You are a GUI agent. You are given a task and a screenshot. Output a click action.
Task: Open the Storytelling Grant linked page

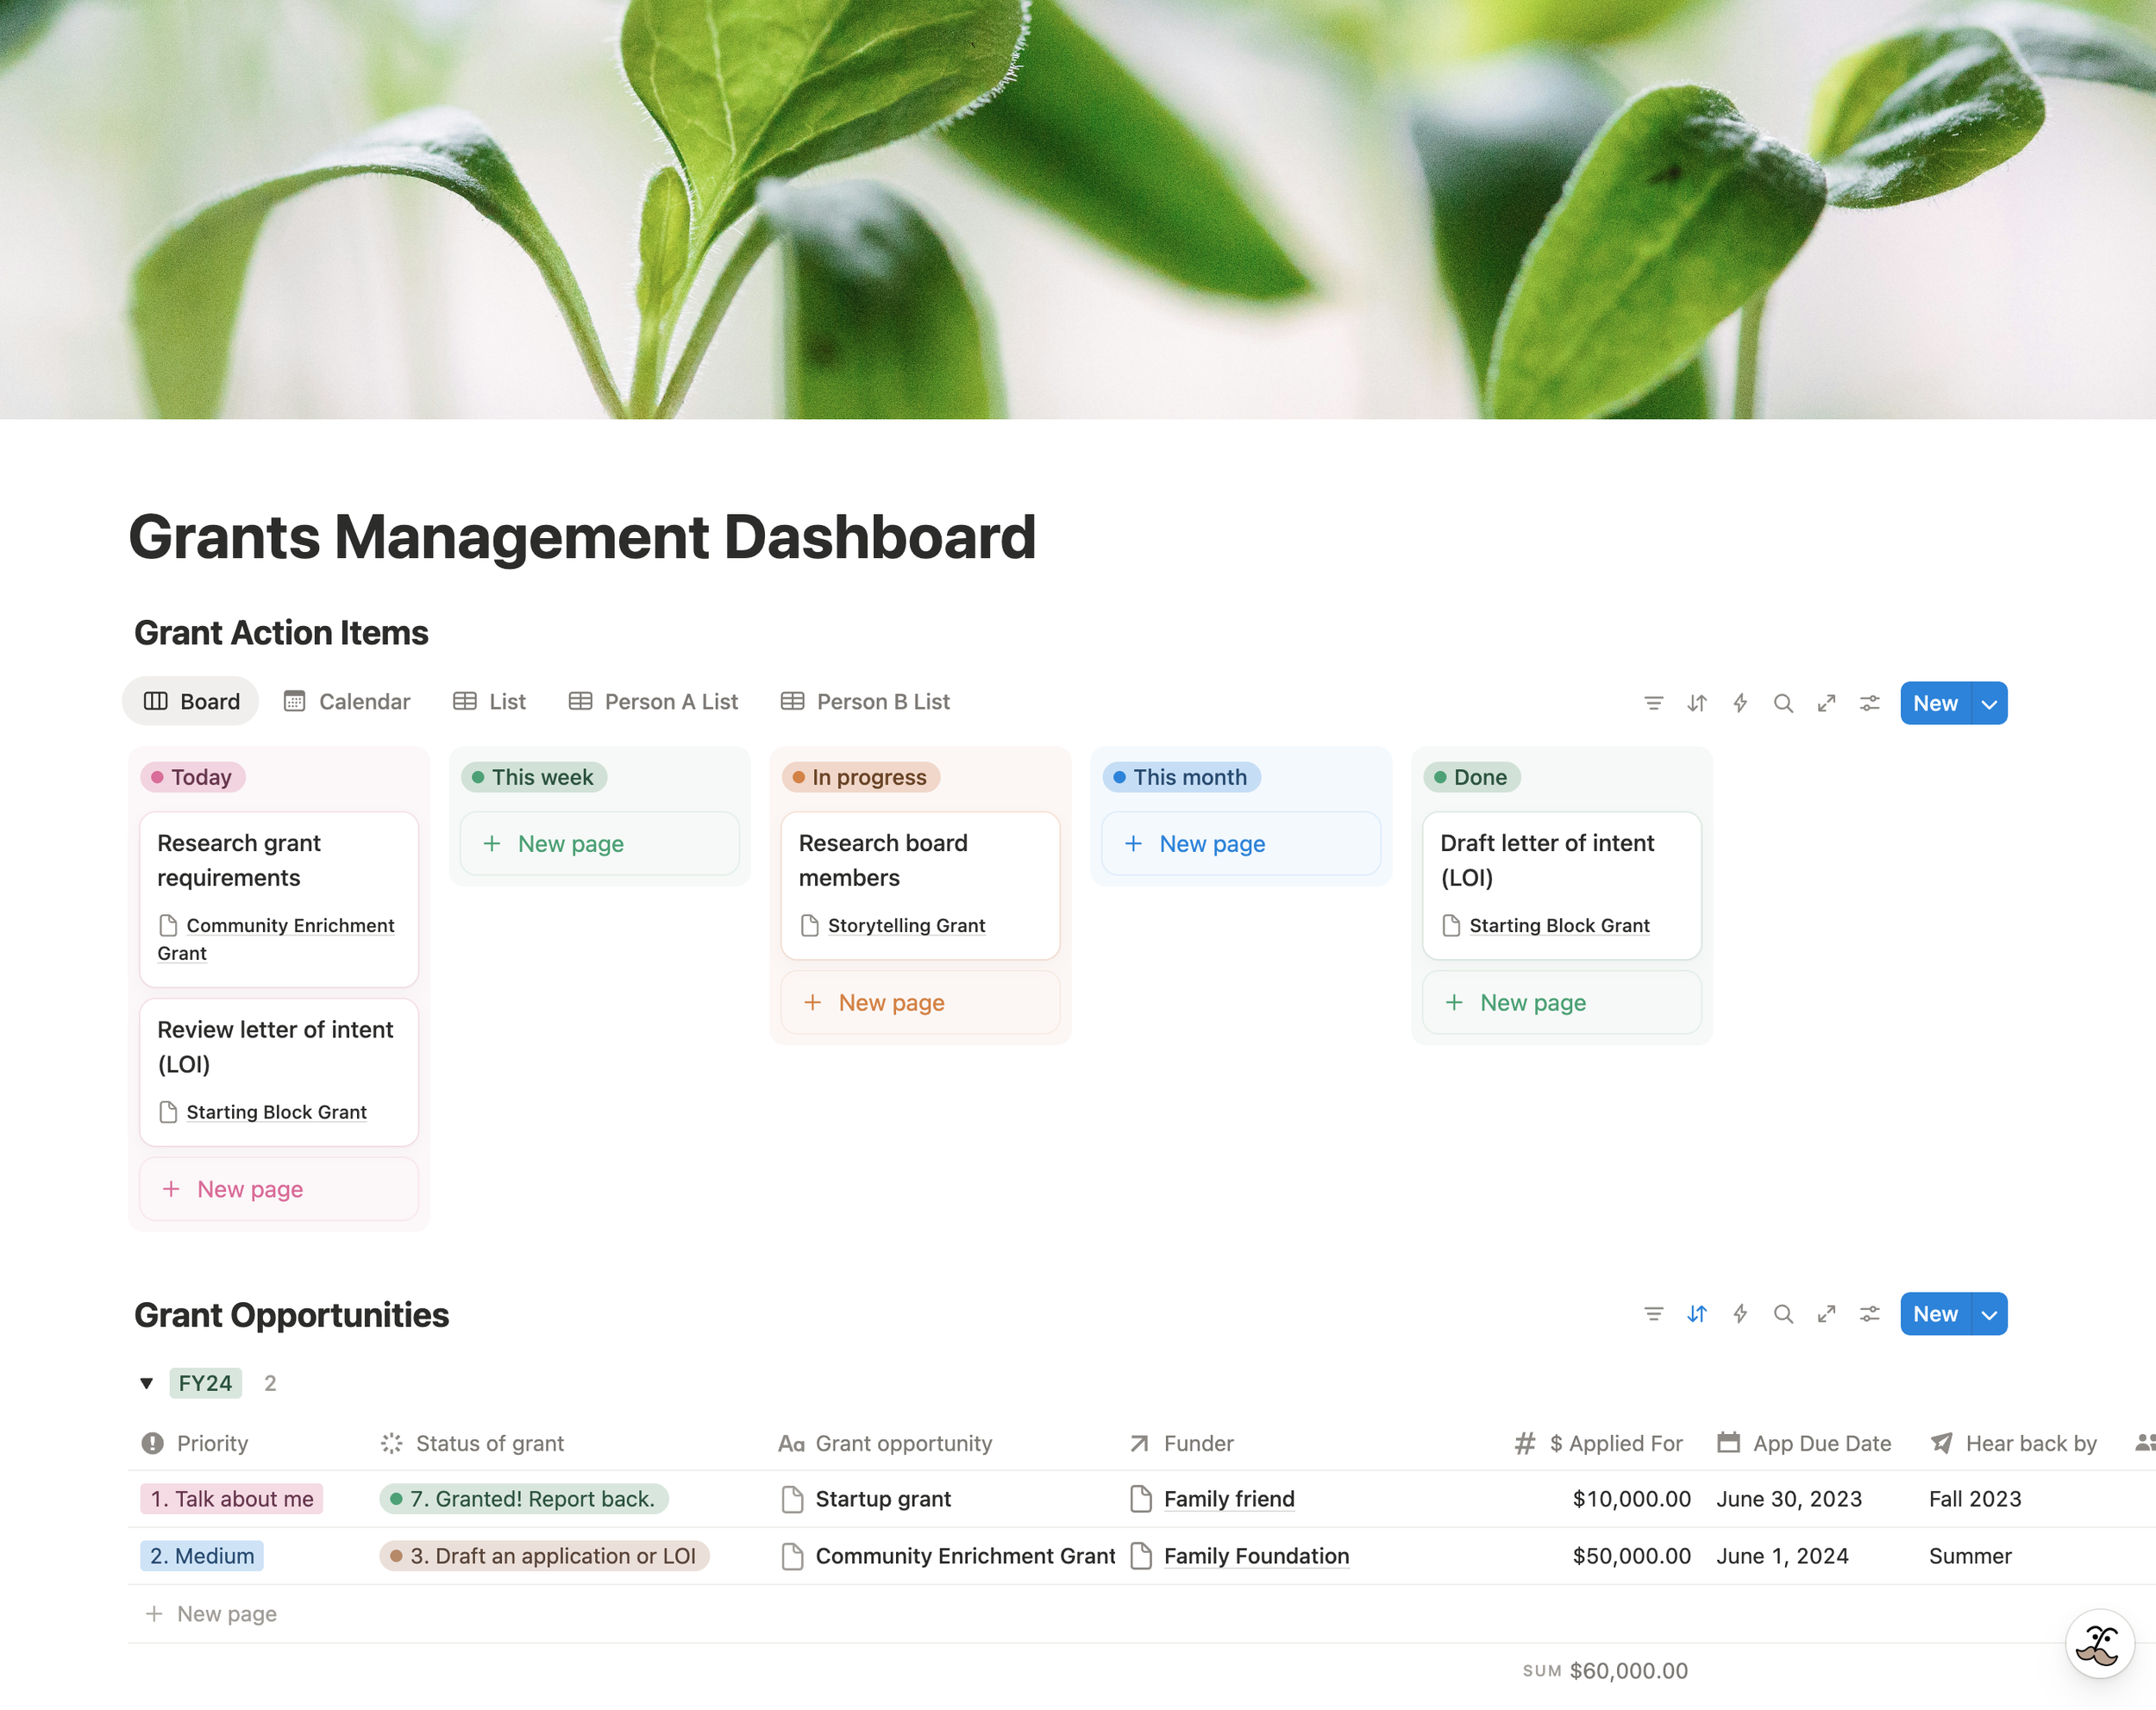(x=905, y=925)
